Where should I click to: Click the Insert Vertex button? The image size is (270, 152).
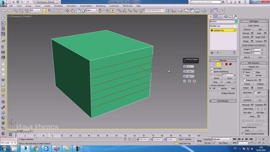pyautogui.click(x=254, y=25)
